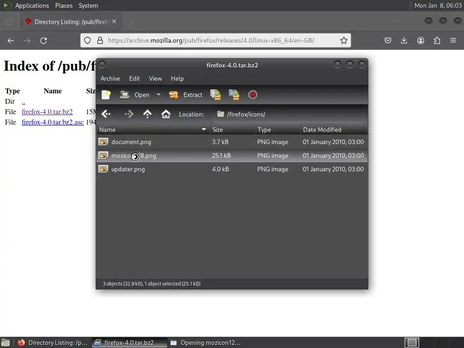Go up one folder level
This screenshot has height=348, width=464.
point(147,114)
